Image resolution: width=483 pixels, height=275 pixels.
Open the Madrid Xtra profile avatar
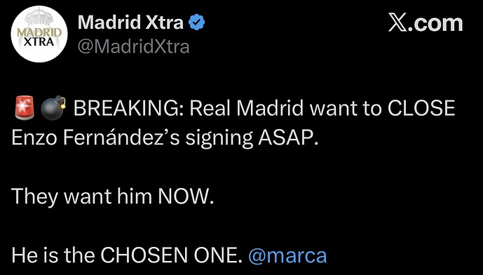tap(39, 34)
